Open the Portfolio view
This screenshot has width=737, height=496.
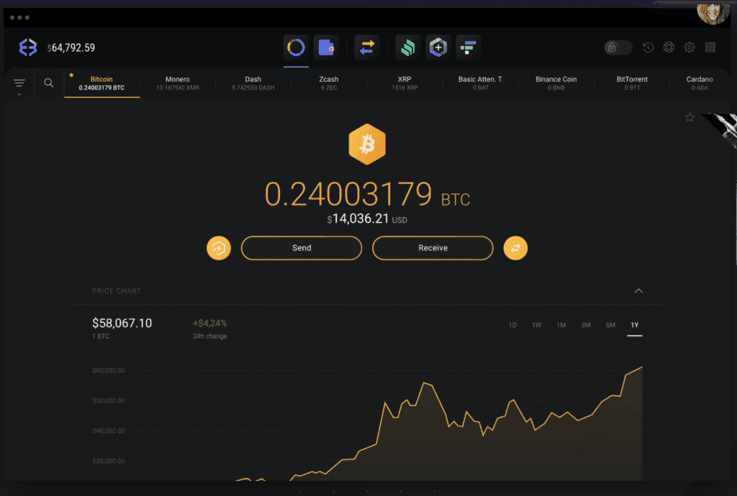(295, 47)
